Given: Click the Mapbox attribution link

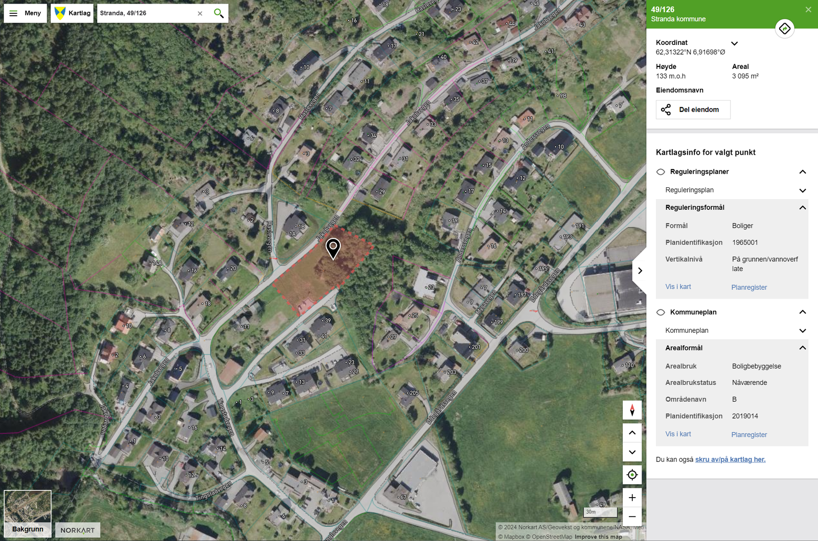Looking at the screenshot, I should click(x=511, y=537).
